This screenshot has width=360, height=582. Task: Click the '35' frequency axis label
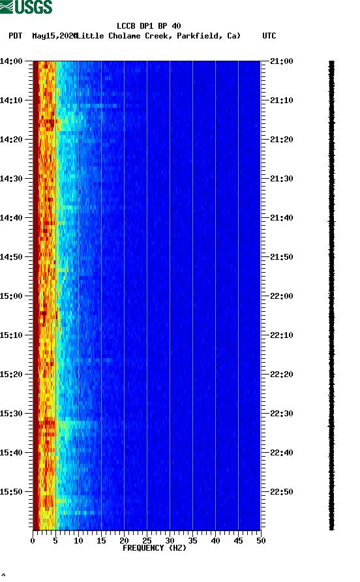pyautogui.click(x=192, y=541)
